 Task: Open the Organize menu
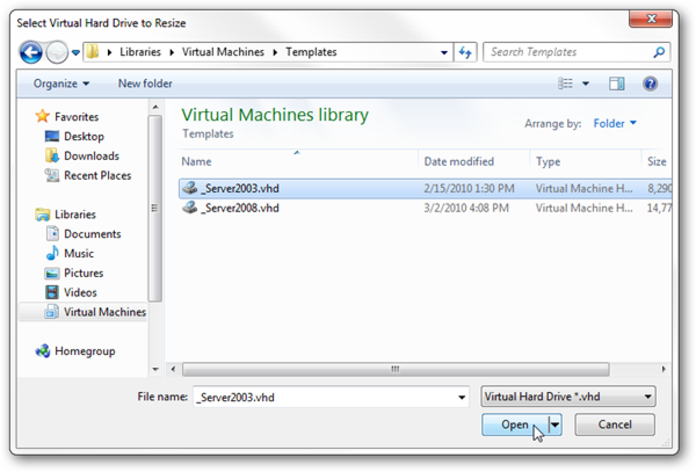coord(61,84)
